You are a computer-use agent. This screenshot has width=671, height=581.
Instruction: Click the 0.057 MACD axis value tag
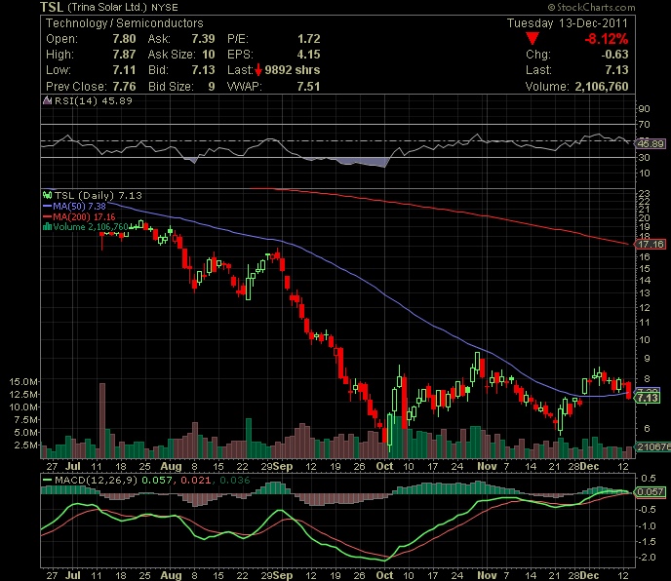click(x=651, y=492)
